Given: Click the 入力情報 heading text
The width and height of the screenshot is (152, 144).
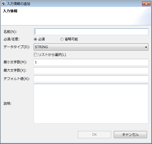Looking at the screenshot, I should click(10, 11).
